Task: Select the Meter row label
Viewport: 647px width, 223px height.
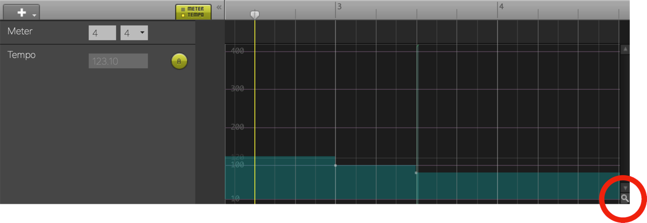Action: (x=20, y=32)
